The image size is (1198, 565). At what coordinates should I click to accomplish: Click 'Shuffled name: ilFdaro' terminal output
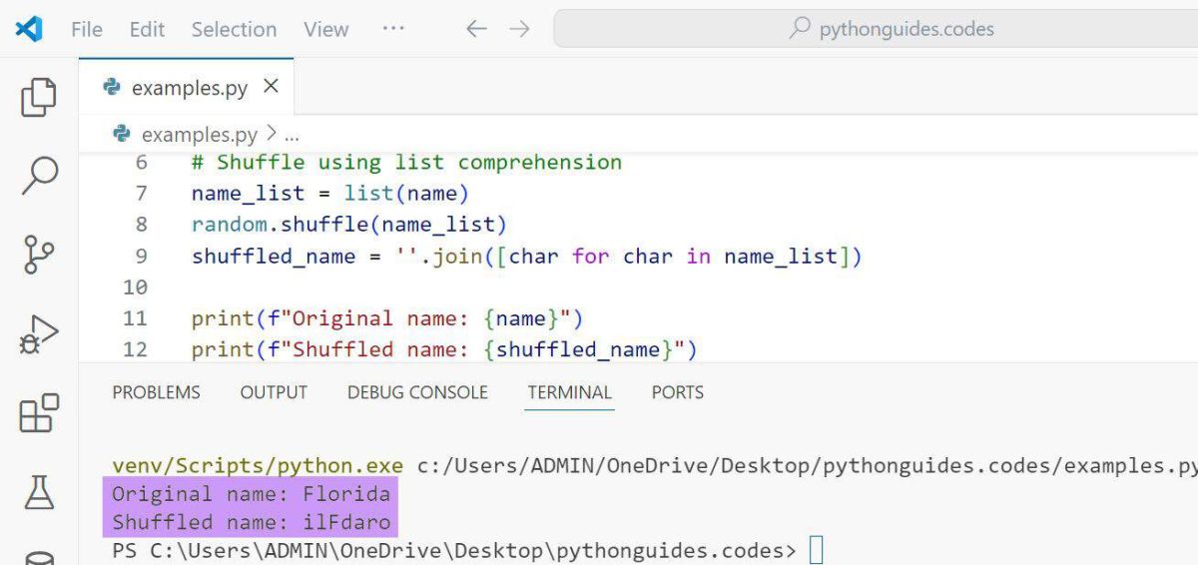point(251,522)
